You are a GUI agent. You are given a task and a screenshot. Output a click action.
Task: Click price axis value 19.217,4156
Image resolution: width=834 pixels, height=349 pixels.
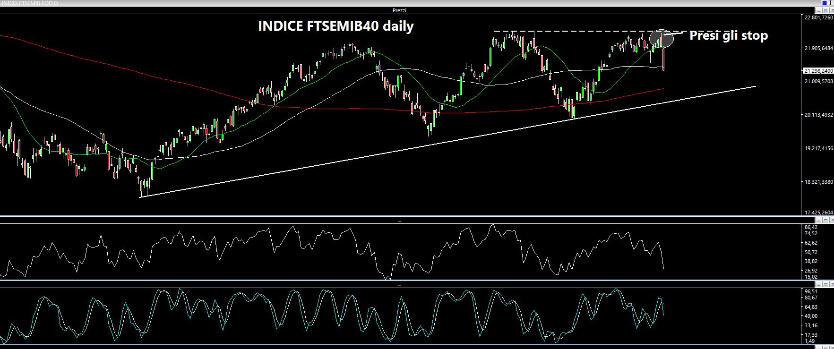pos(818,148)
